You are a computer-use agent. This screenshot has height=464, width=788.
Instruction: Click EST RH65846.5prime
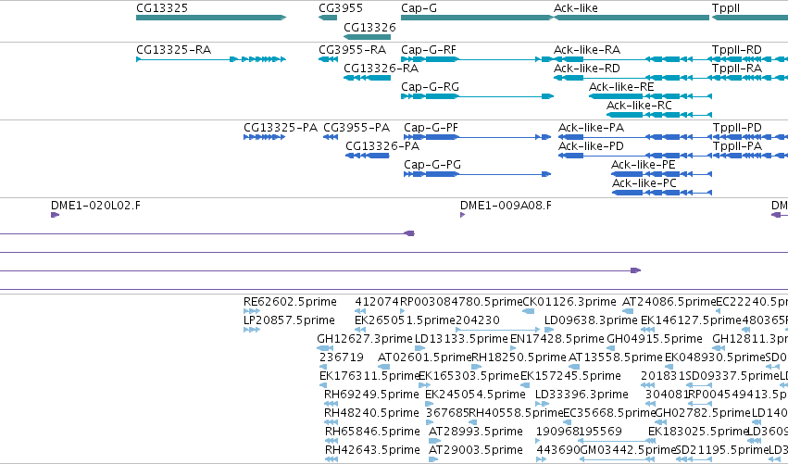point(331,442)
